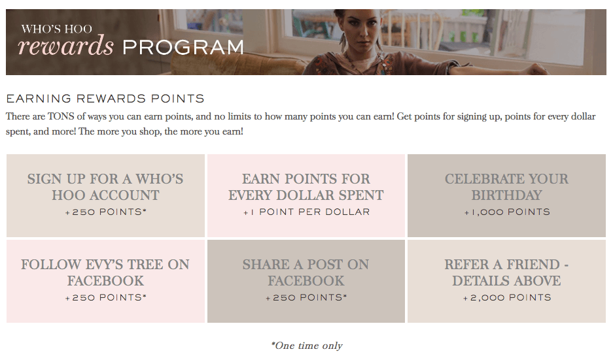
Task: Click Follow Evy's Tree On Facebook tile
Action: (105, 281)
